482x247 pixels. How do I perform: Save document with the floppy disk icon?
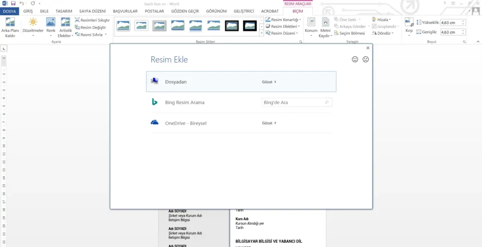13,3
